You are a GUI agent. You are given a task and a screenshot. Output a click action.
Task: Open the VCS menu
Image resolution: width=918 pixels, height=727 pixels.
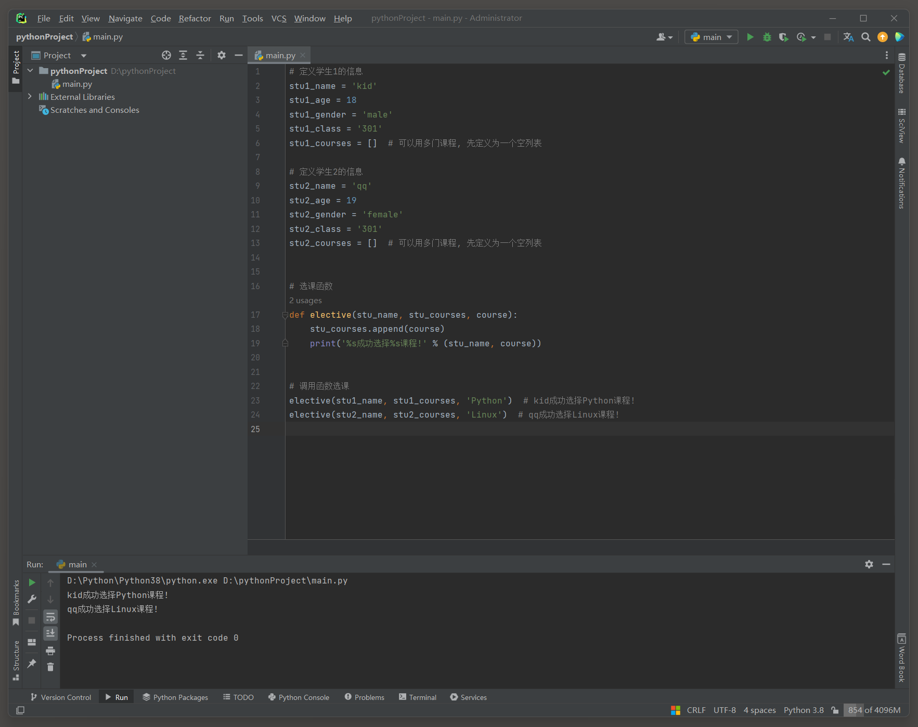(279, 18)
